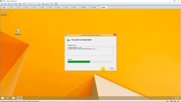Open the snapshot manager icon
181x102 pixels.
pyautogui.click(x=40, y=4)
